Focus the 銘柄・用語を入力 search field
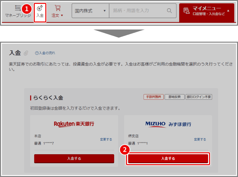The width and height of the screenshot is (238, 177). click(138, 11)
